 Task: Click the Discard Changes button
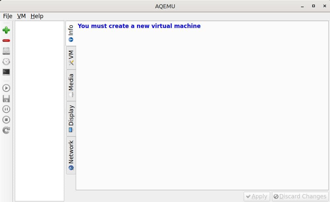[x=300, y=196]
